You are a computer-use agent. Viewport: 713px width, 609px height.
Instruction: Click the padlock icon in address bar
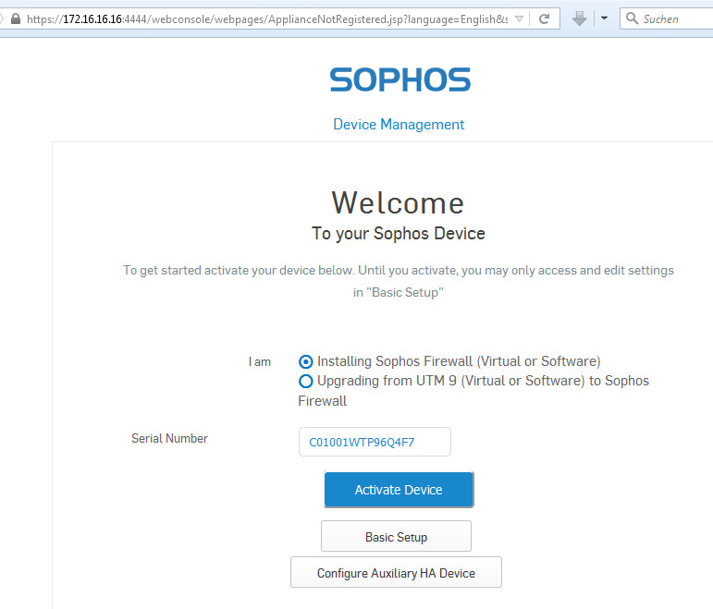coord(16,19)
